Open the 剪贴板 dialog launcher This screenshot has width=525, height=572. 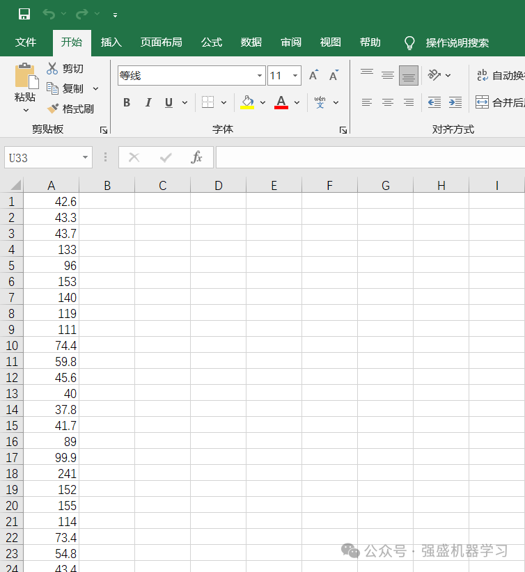coord(104,130)
